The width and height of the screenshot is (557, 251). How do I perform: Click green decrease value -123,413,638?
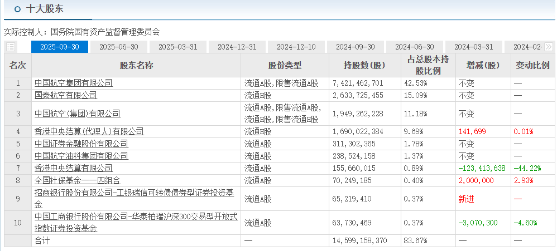point(482,168)
